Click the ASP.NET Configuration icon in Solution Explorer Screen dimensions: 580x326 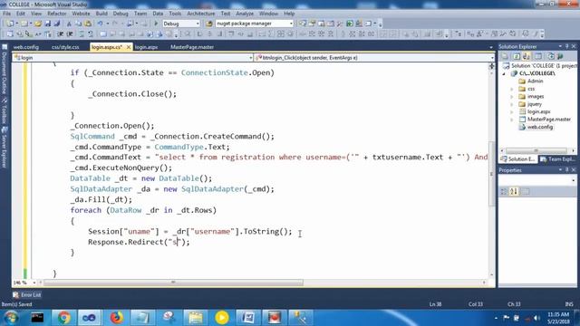pos(560,56)
